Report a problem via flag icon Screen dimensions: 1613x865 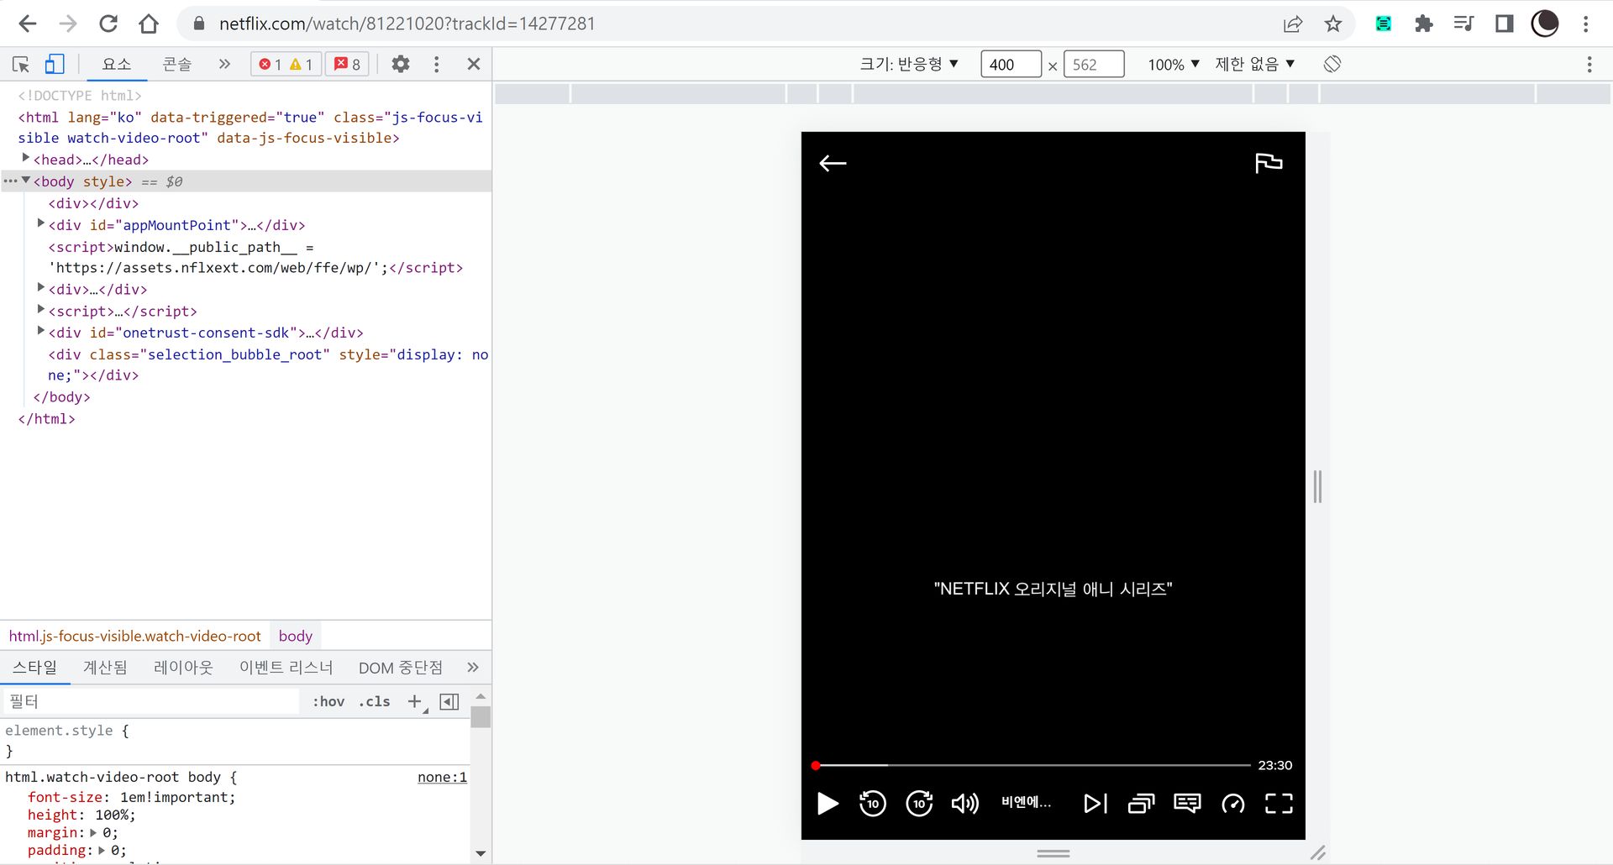click(x=1269, y=163)
